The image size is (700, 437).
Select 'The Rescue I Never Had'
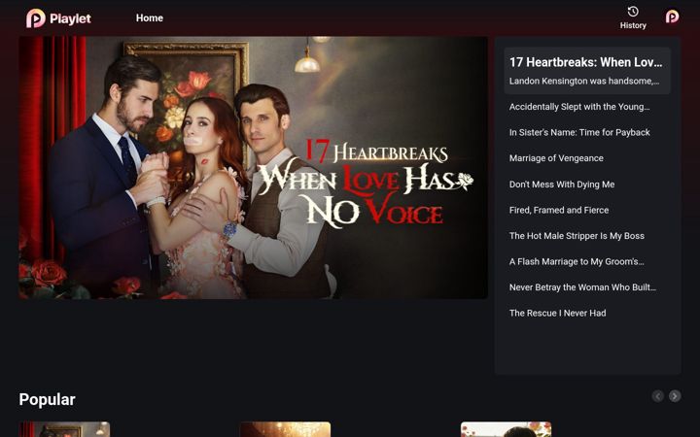[x=557, y=313]
